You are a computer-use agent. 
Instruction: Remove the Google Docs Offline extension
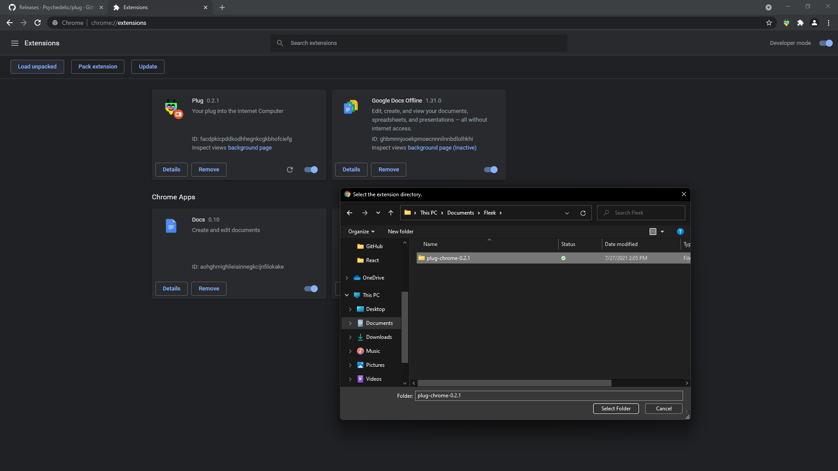click(x=388, y=170)
